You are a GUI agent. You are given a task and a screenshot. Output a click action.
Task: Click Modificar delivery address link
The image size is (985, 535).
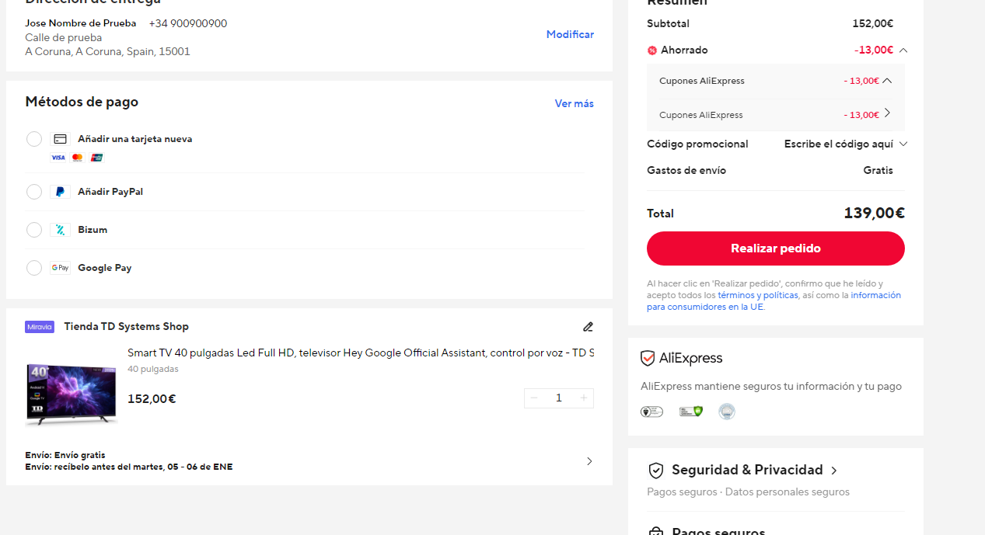(570, 34)
